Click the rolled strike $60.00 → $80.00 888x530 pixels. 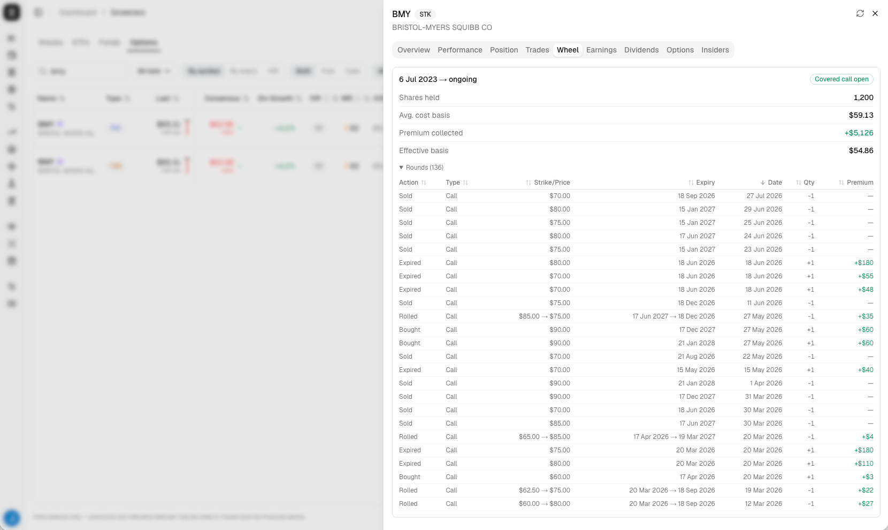point(545,504)
